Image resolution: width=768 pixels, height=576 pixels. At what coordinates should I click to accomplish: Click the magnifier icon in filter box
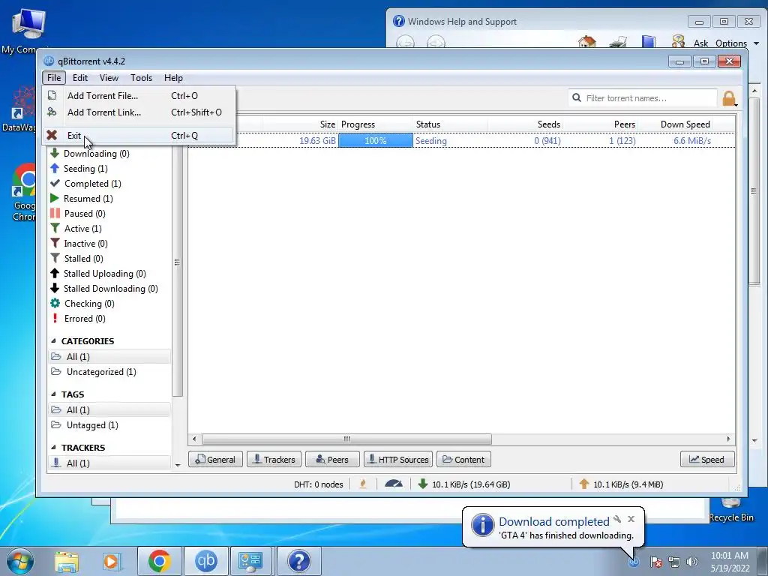click(x=577, y=98)
